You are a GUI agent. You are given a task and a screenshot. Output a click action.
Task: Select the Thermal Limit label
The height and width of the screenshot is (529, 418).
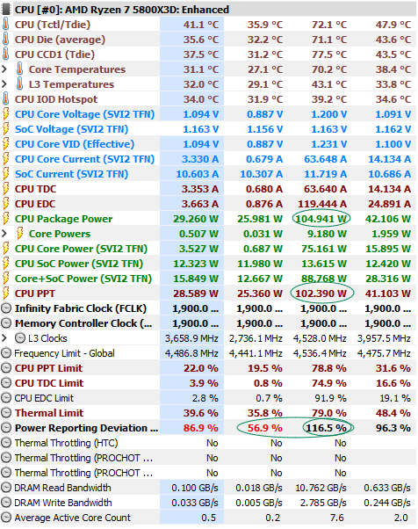point(49,413)
